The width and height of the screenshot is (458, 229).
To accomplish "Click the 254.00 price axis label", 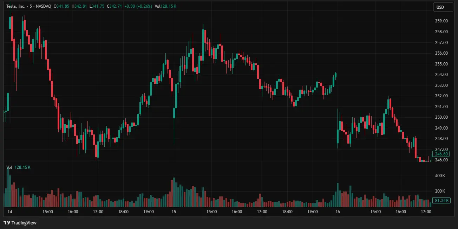I will click(441, 75).
